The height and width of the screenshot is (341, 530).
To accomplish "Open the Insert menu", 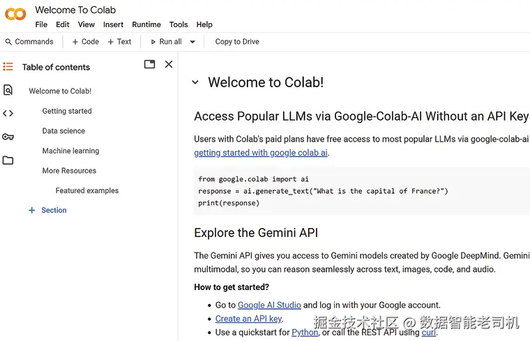I will click(113, 24).
